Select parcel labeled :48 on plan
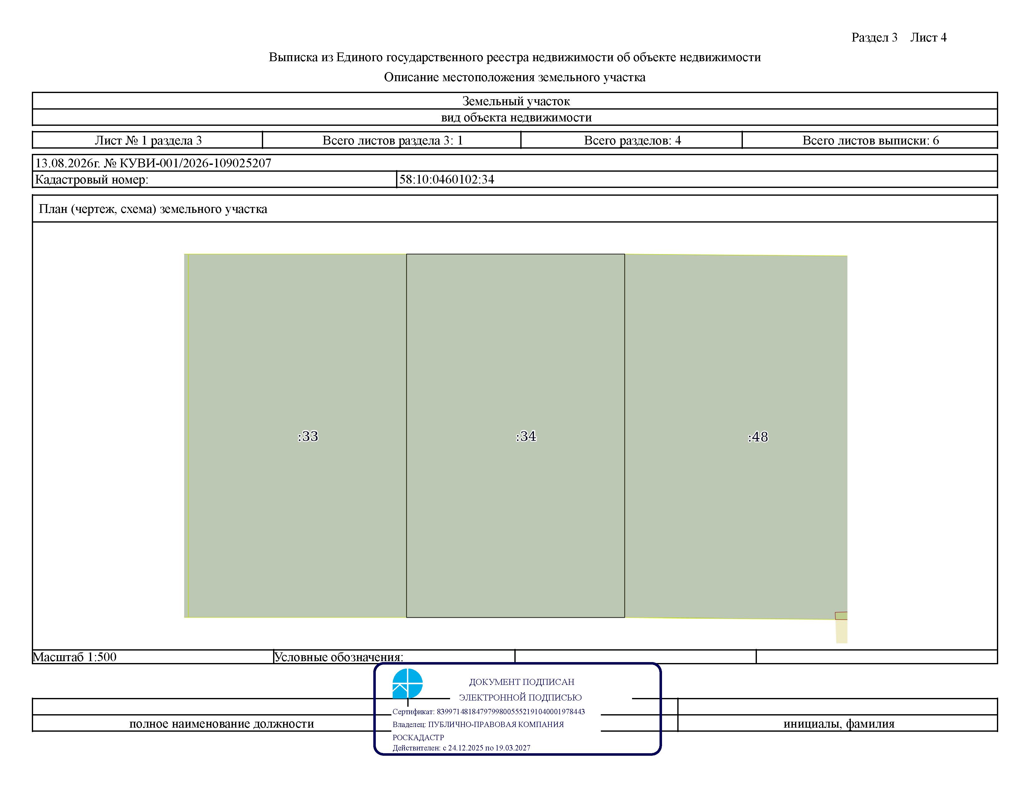The image size is (1030, 796). point(736,437)
